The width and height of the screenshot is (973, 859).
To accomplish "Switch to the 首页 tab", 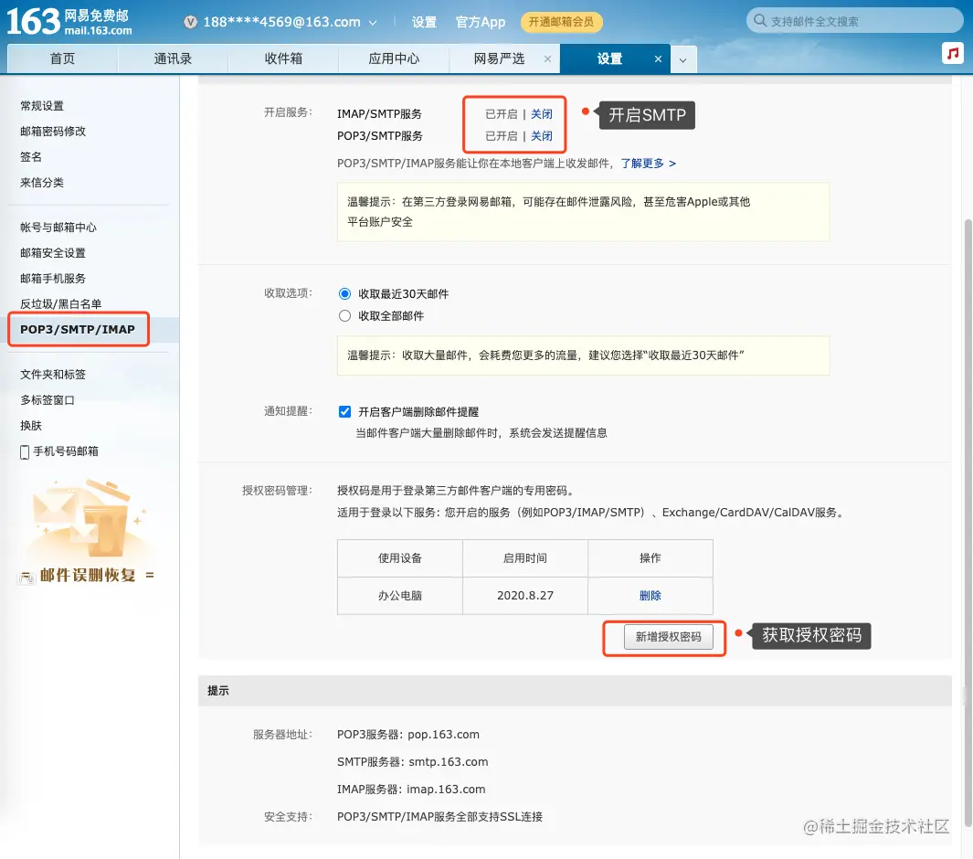I will coord(63,59).
